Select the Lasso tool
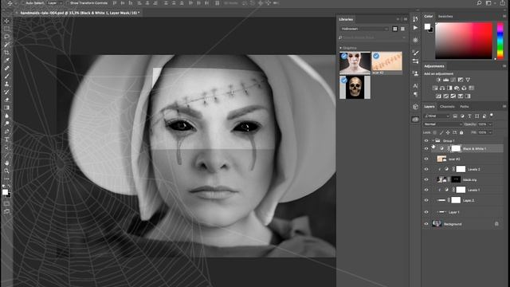The width and height of the screenshot is (510, 287). [x=6, y=37]
